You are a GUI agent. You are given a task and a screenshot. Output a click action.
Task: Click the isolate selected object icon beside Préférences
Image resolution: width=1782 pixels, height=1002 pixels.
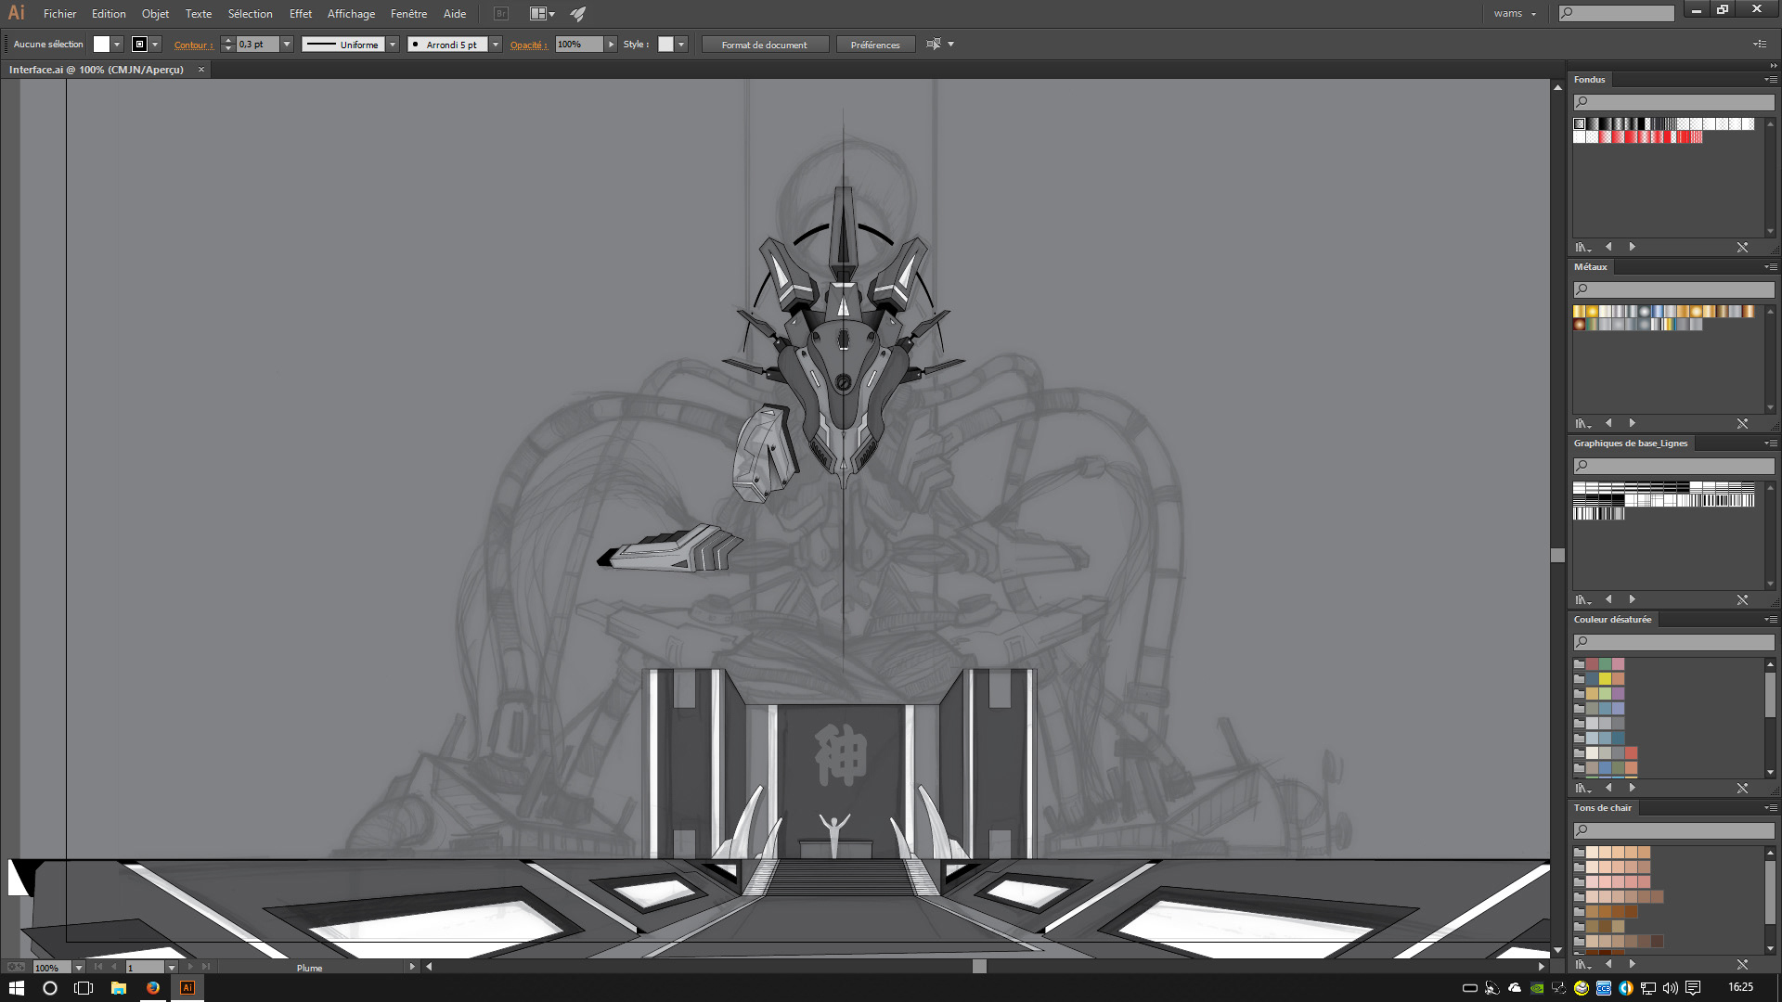pos(933,45)
